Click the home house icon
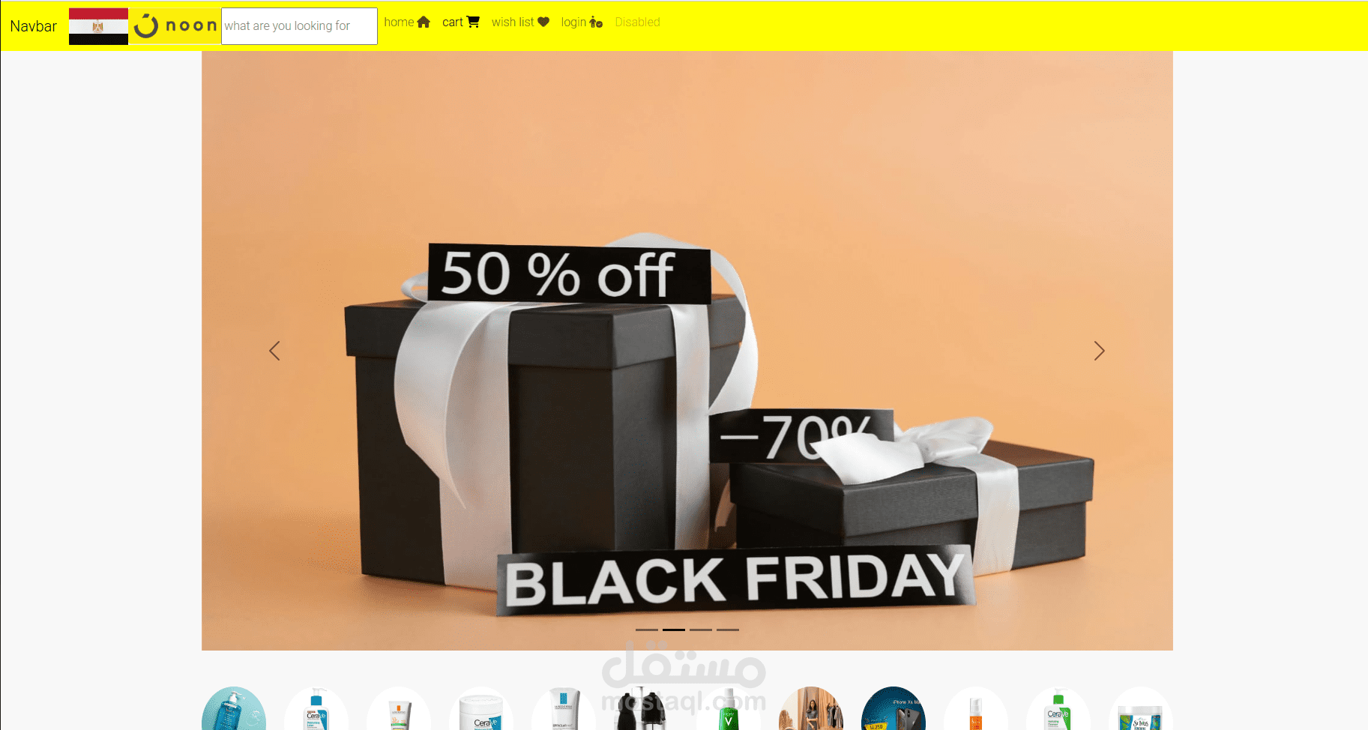1368x730 pixels. pyautogui.click(x=424, y=22)
